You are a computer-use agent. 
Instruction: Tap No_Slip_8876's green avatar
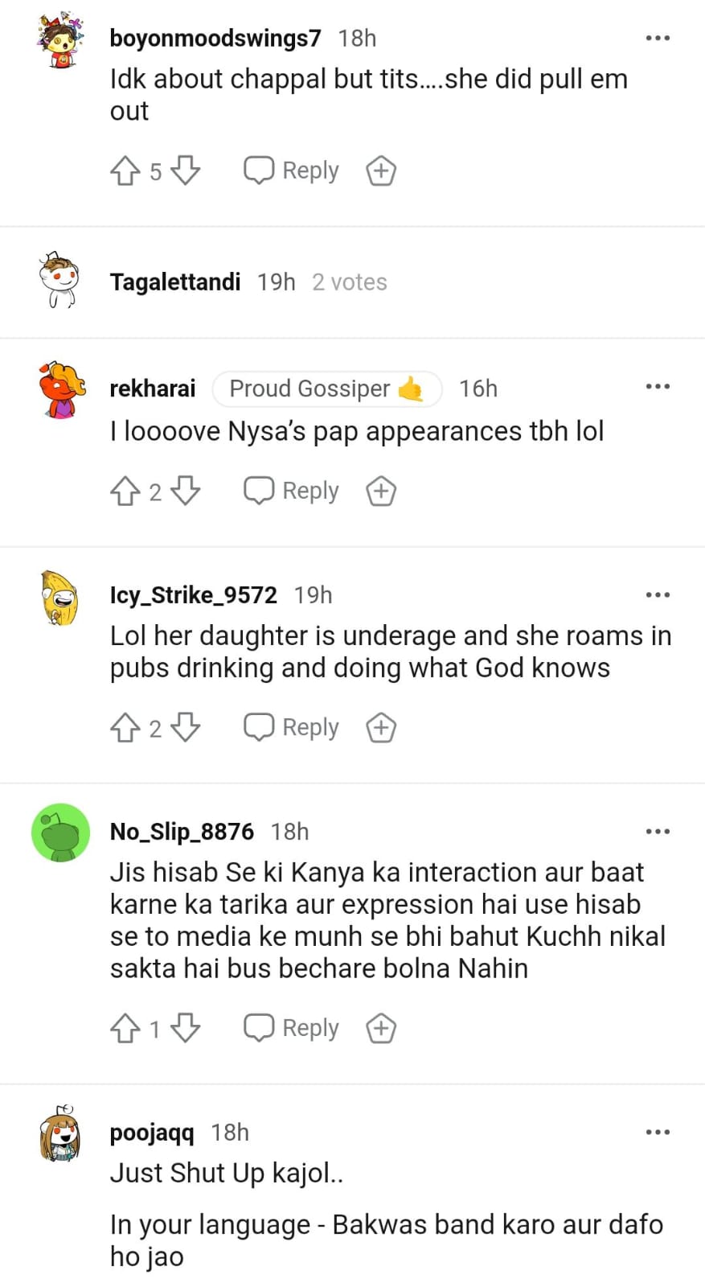tap(60, 833)
